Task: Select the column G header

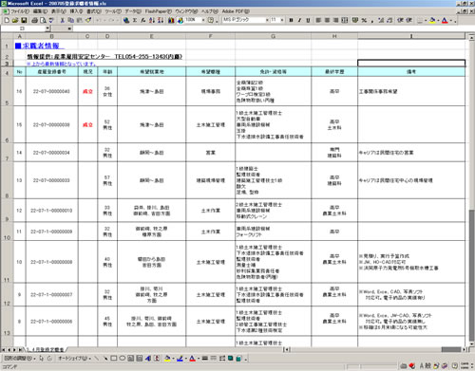Action: (x=273, y=36)
